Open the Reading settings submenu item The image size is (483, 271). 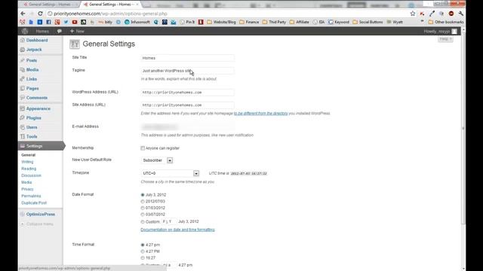pos(29,169)
